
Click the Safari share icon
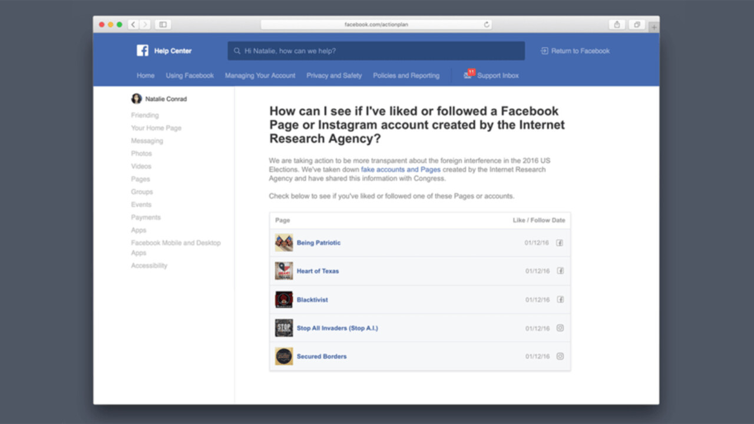[617, 25]
